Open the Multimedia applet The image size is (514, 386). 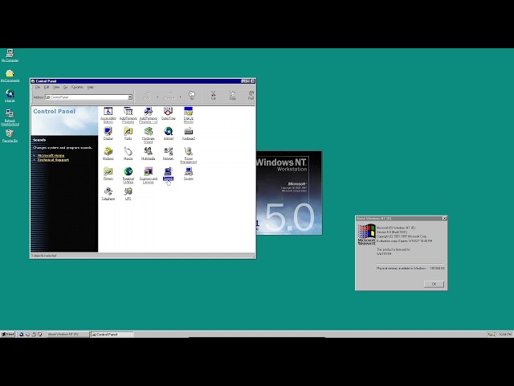pyautogui.click(x=148, y=154)
